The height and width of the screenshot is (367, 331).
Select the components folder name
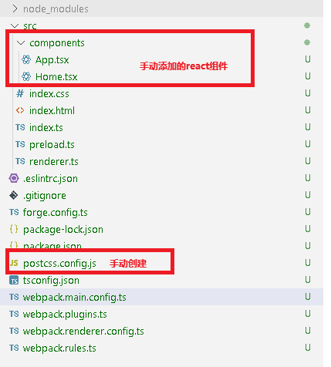pos(57,43)
